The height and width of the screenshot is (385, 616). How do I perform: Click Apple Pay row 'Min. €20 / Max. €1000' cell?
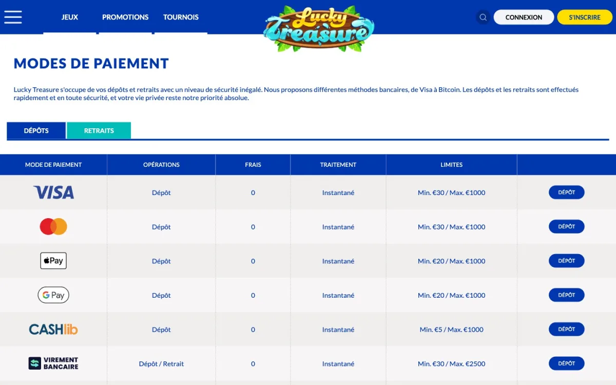(452, 261)
